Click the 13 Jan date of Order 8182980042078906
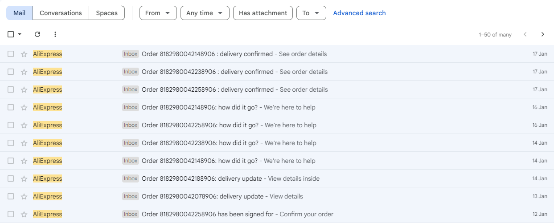The image size is (554, 223). 540,196
